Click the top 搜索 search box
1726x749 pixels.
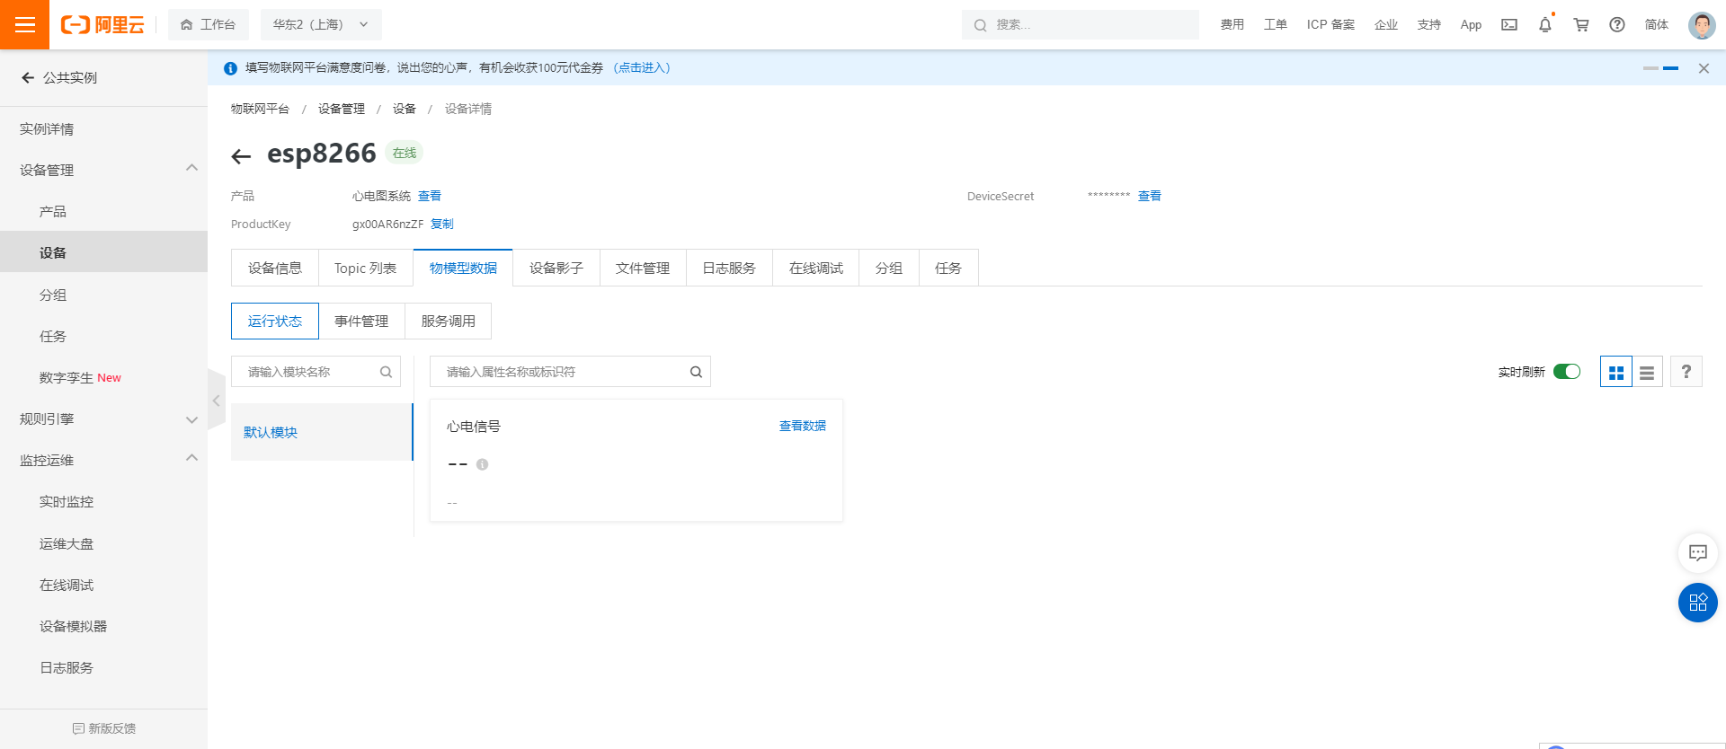[x=1081, y=25]
